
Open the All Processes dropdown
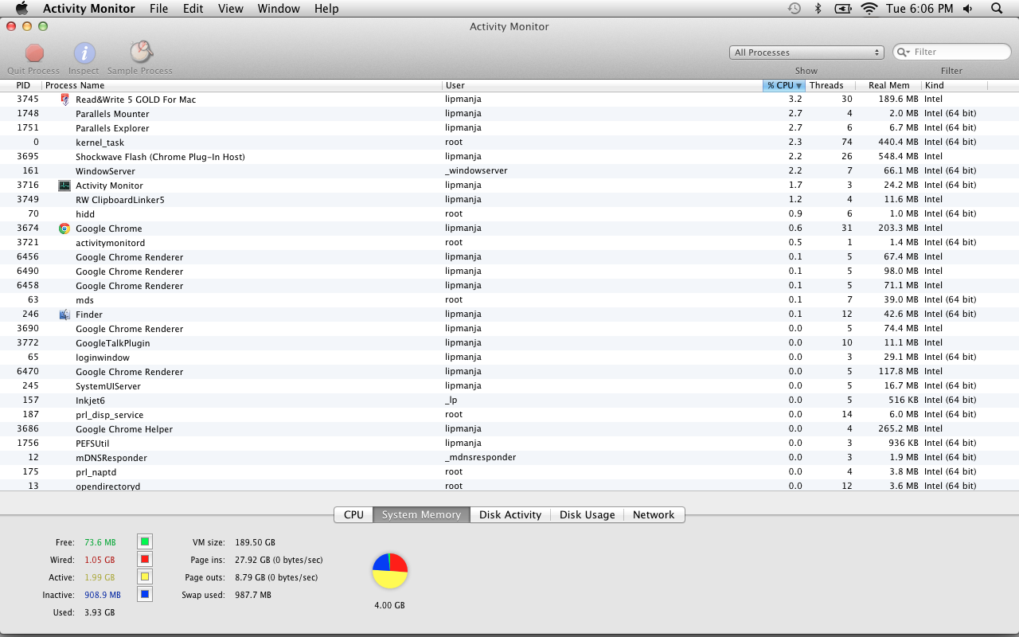pyautogui.click(x=806, y=53)
